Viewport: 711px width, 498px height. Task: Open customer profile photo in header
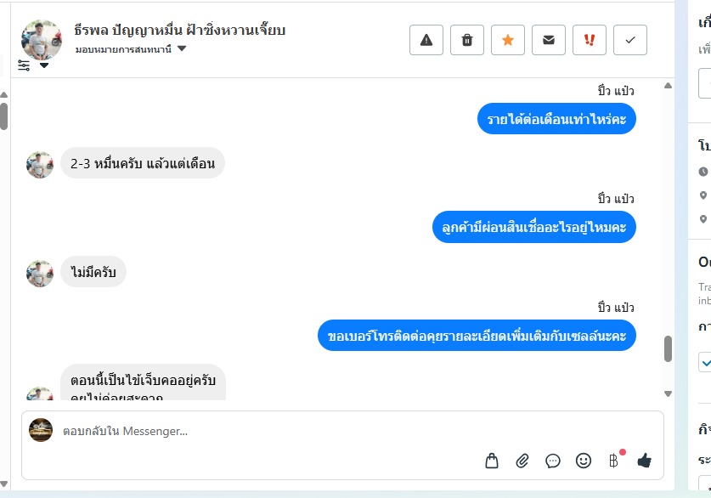click(42, 39)
